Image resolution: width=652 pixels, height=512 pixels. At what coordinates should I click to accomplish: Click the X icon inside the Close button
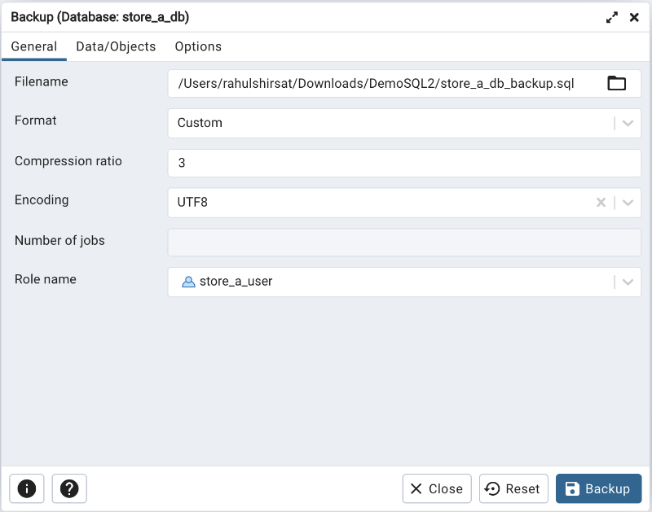418,488
